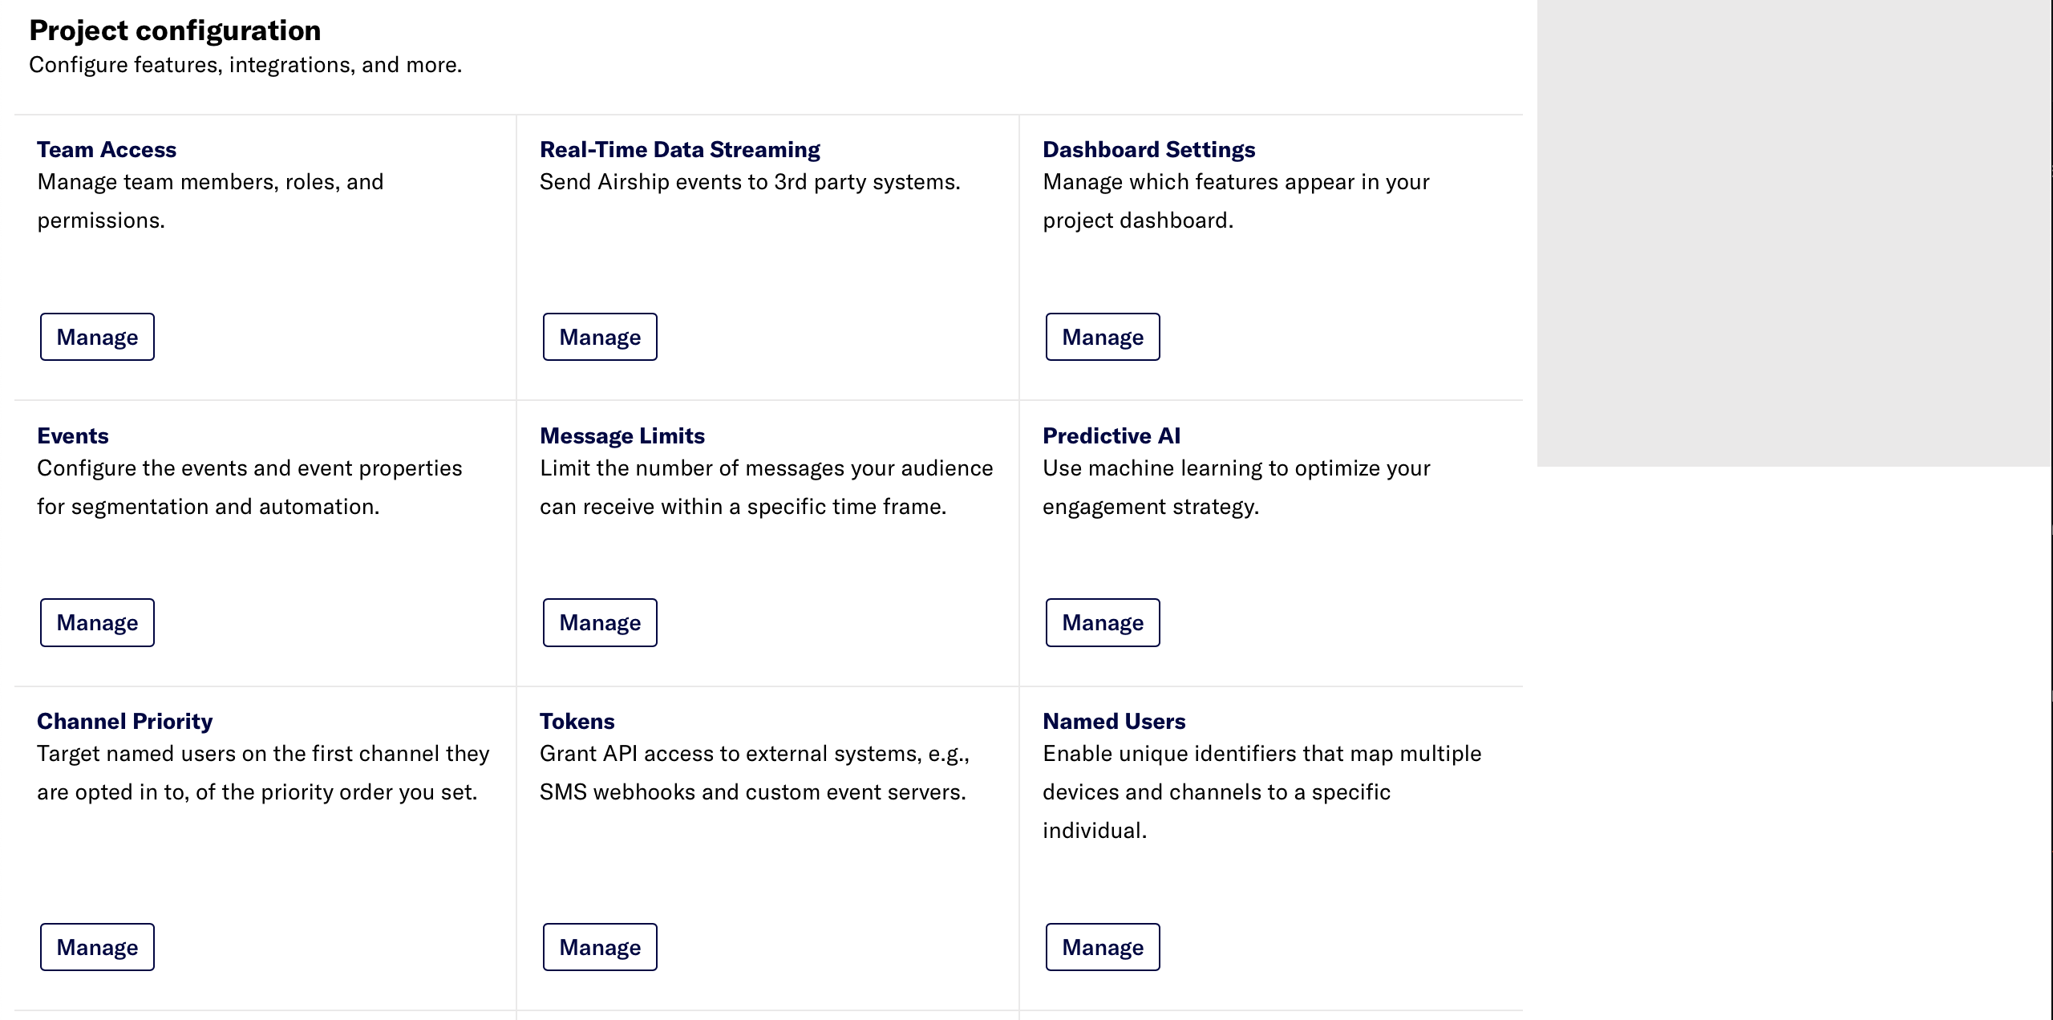The width and height of the screenshot is (2053, 1020).
Task: Click the Channel Priority heading
Action: [x=124, y=722]
